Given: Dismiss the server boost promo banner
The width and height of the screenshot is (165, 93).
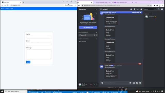Looking at the screenshot, I should 96,13.
